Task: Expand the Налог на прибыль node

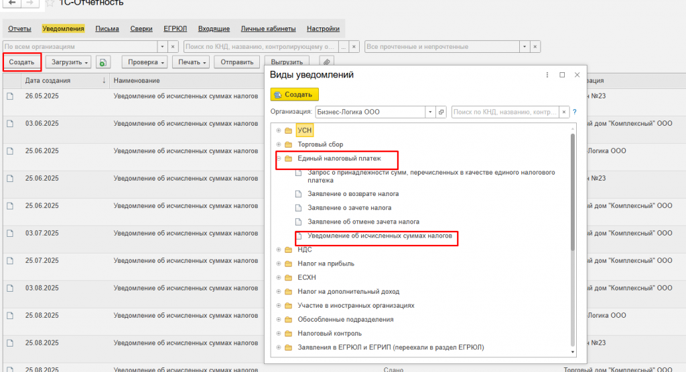Action: tap(278, 264)
